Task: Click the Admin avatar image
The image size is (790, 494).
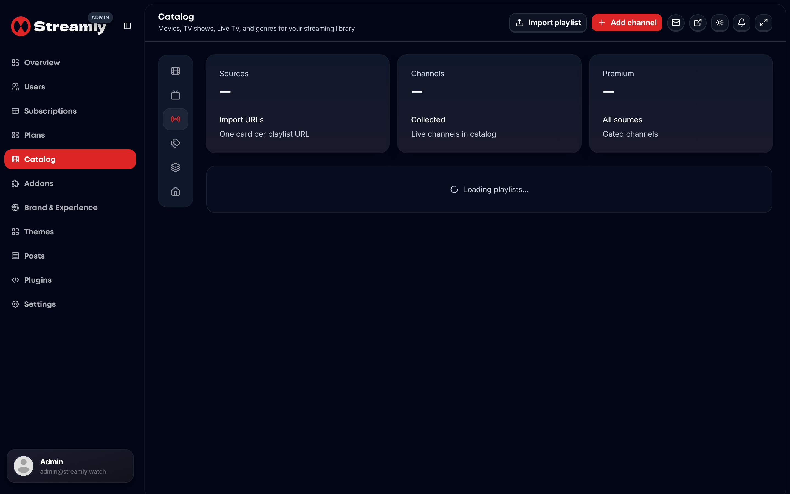Action: click(x=24, y=466)
